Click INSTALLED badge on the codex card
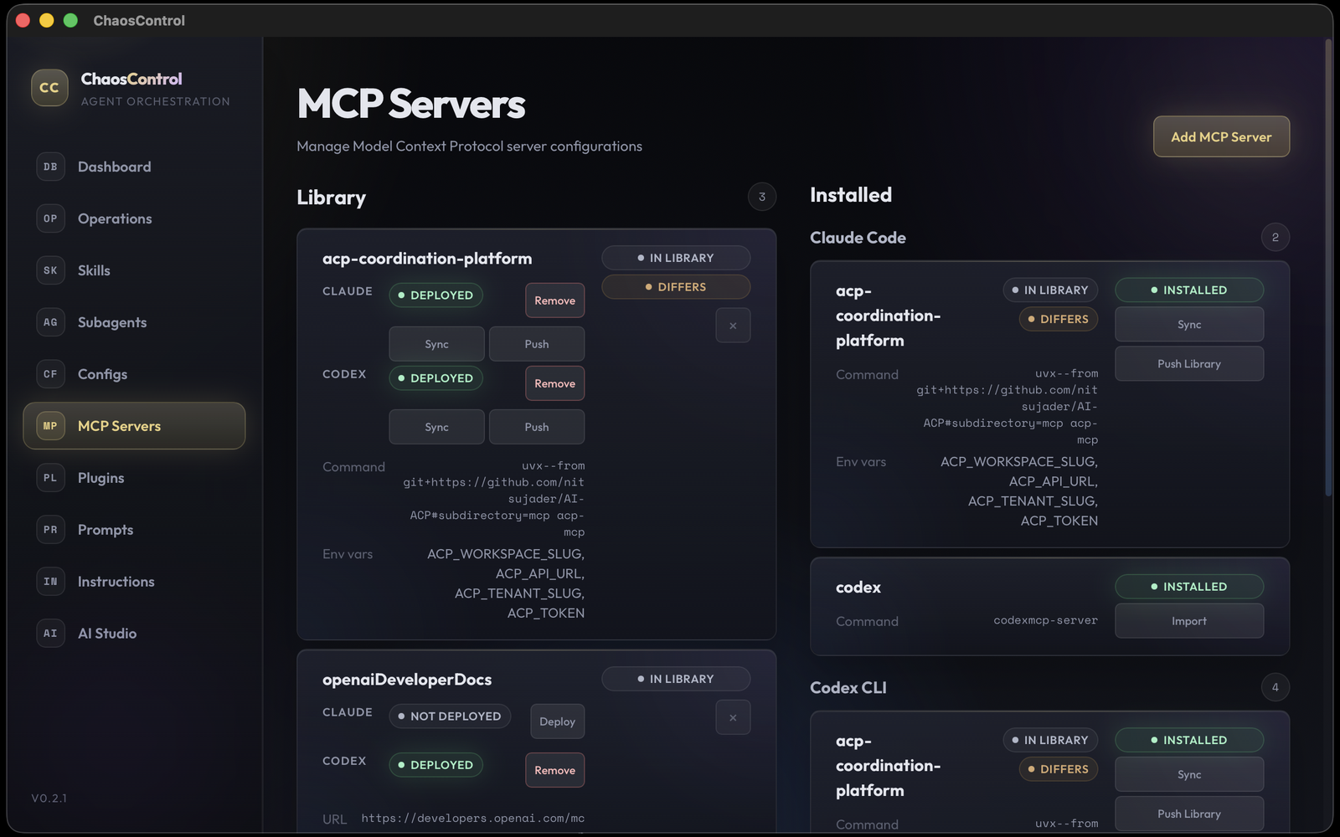 [x=1189, y=587]
